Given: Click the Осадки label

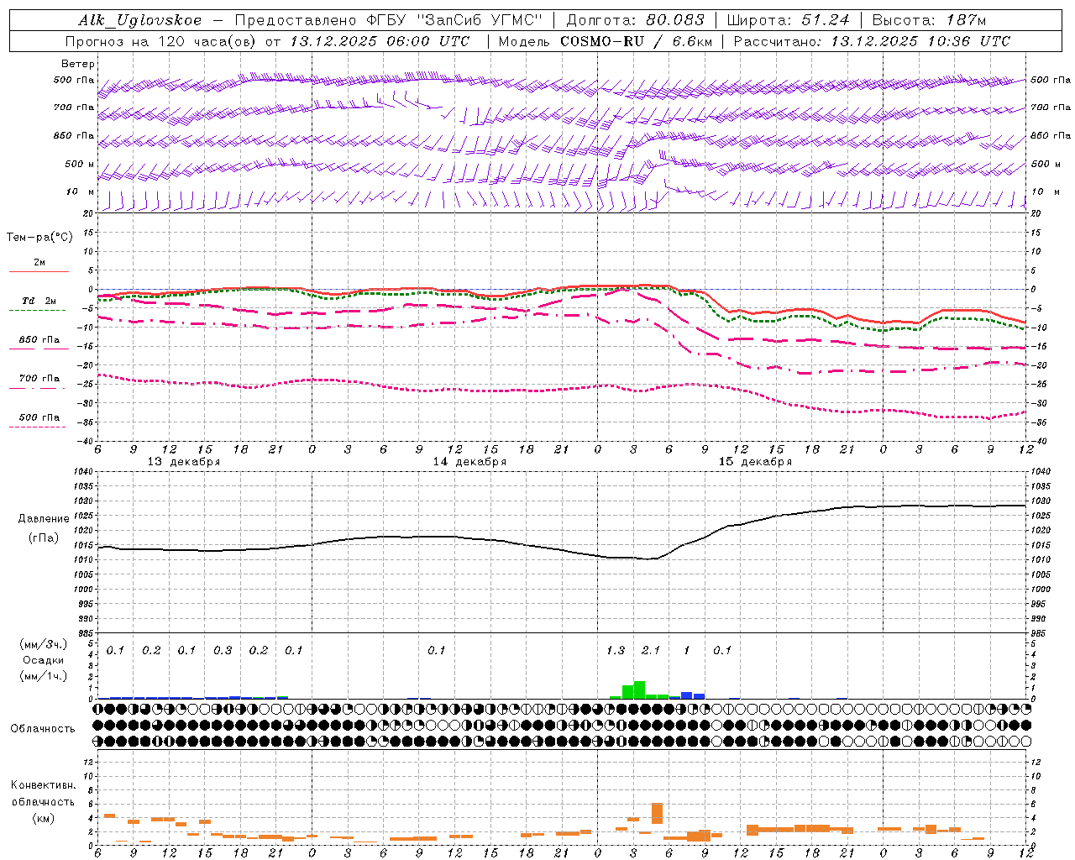Looking at the screenshot, I should (43, 660).
